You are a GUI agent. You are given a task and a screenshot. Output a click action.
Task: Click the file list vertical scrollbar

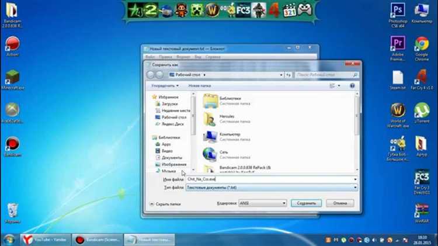pos(357,131)
